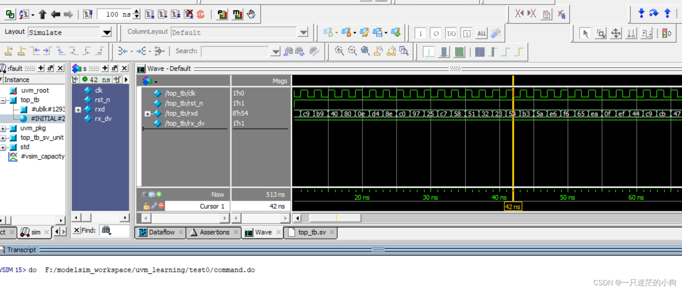Click the Insert Cursor icon in wave toolbar

[8, 51]
